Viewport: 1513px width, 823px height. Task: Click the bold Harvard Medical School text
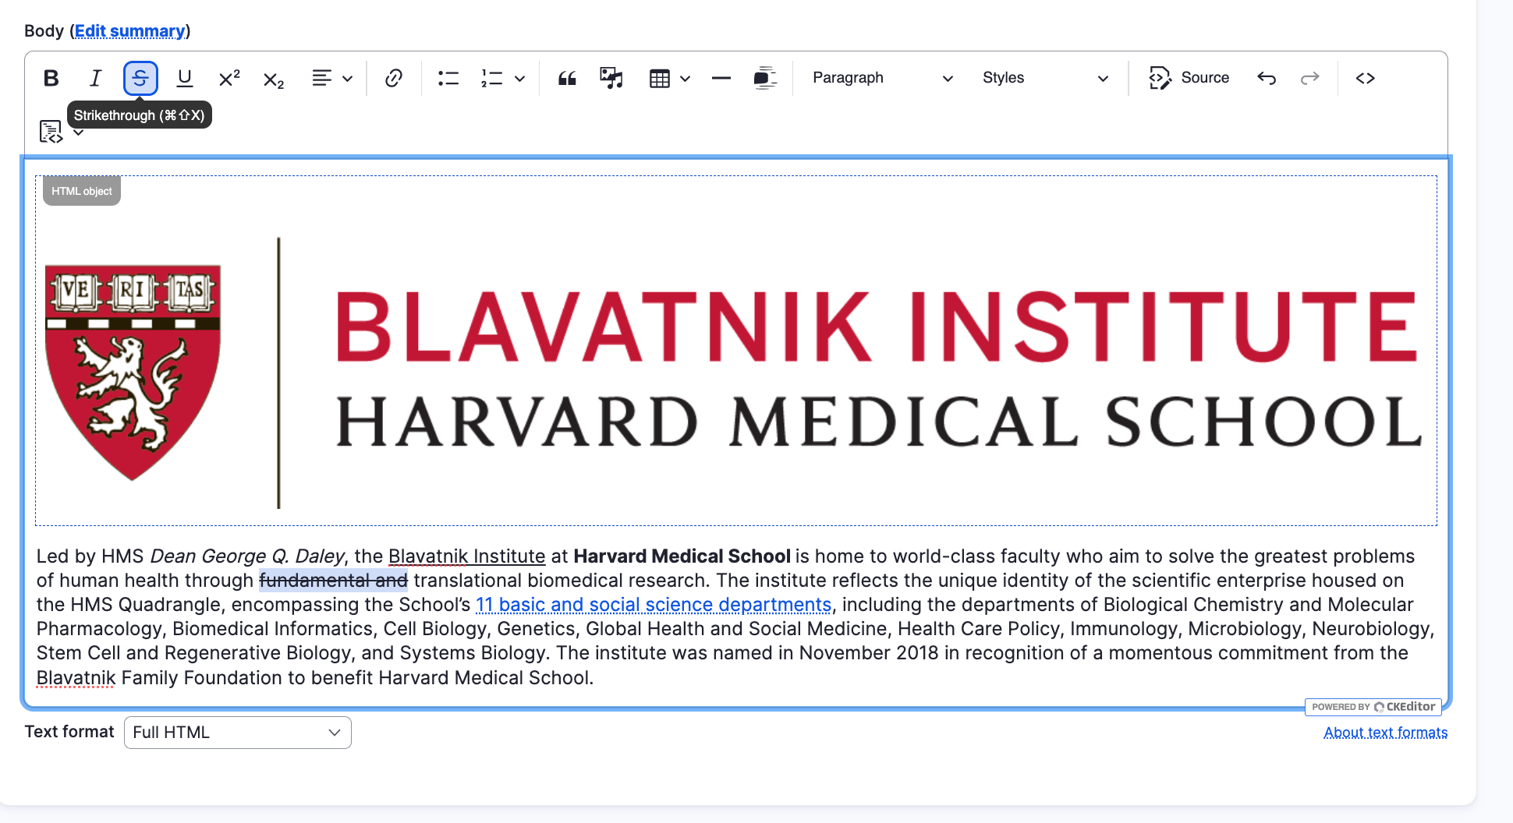(682, 556)
